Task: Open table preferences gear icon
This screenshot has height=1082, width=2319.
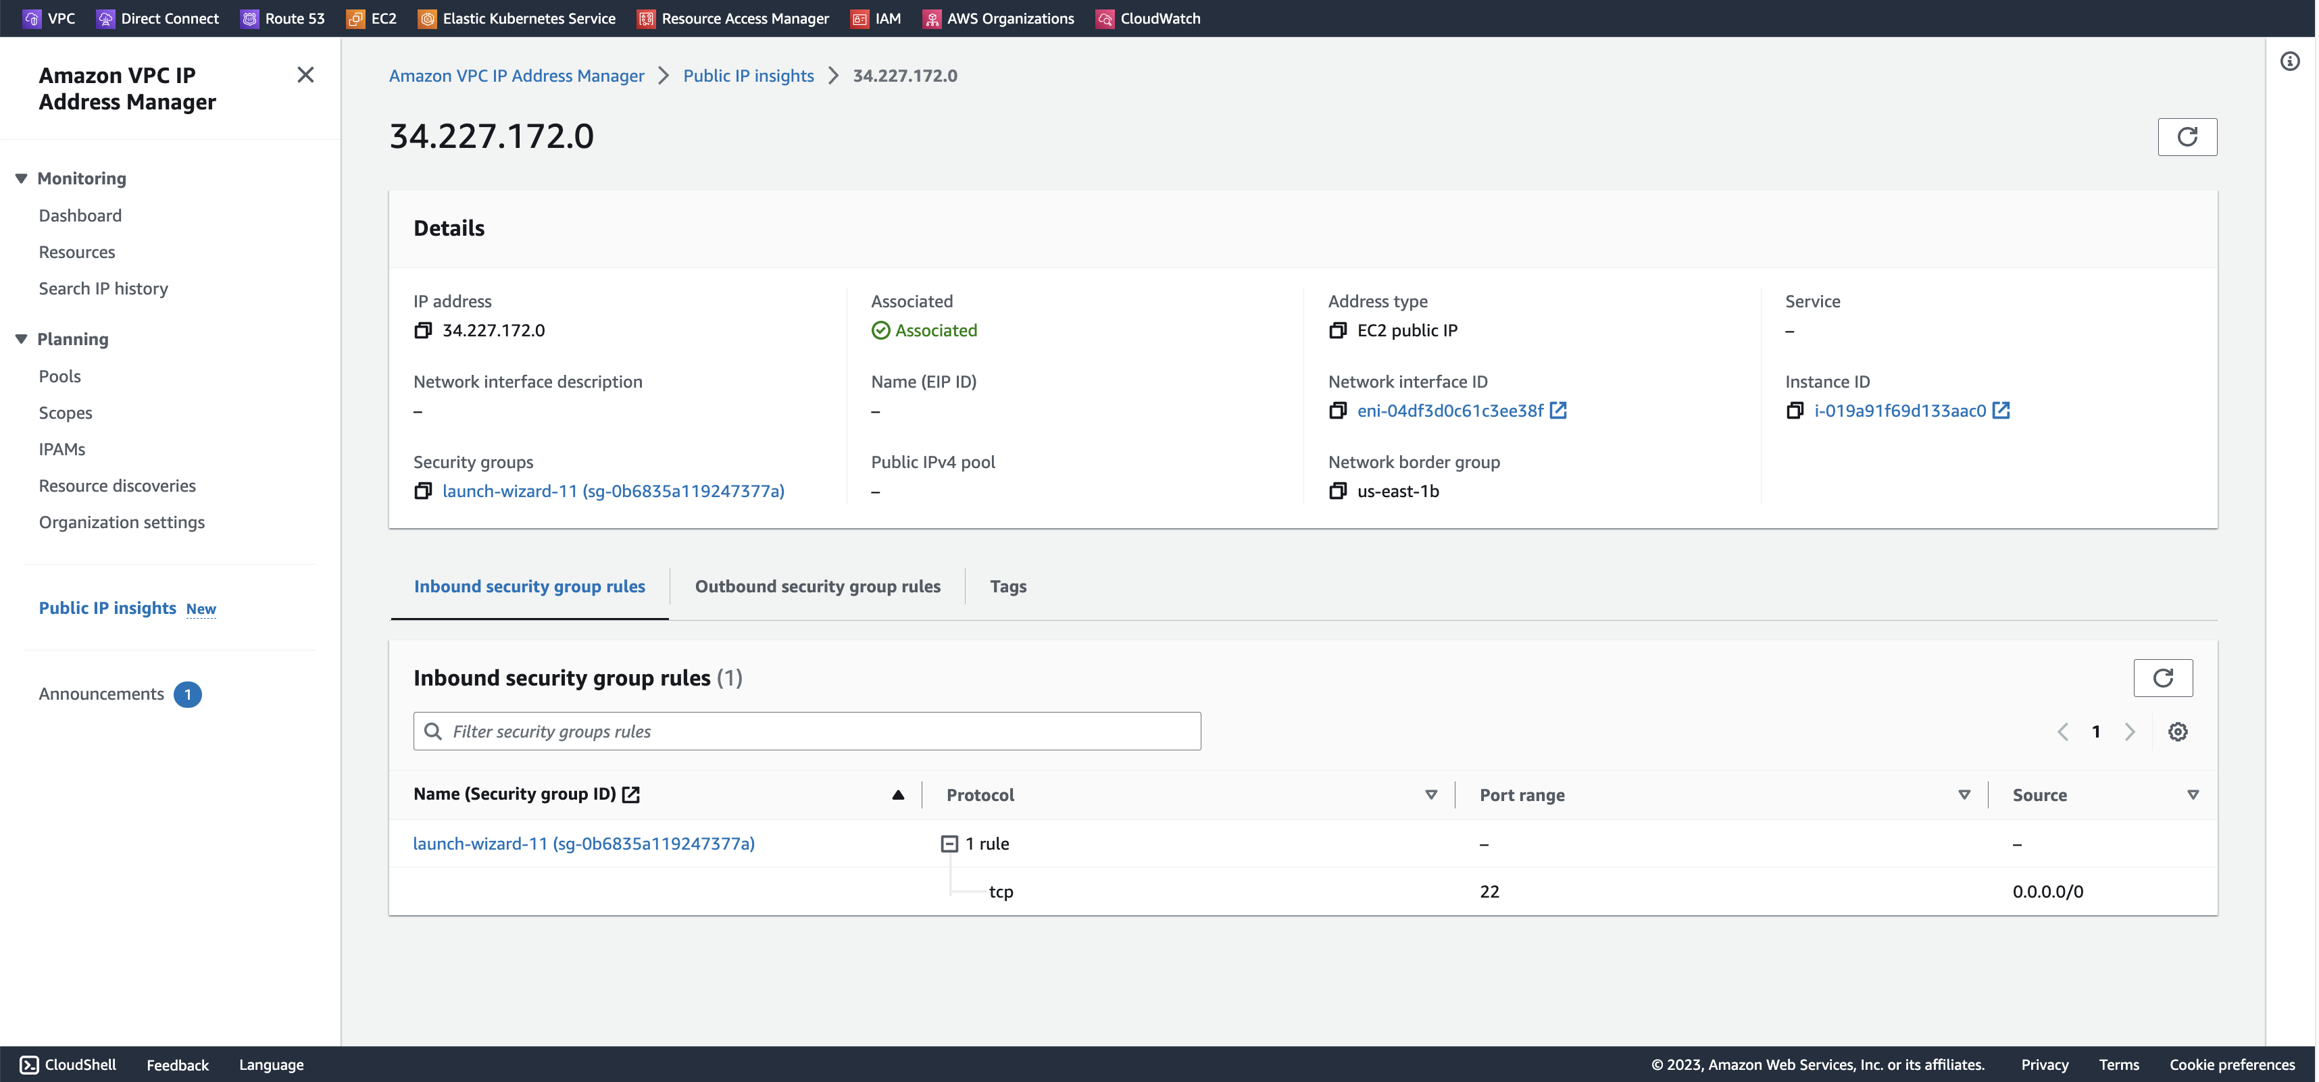Action: tap(2178, 732)
